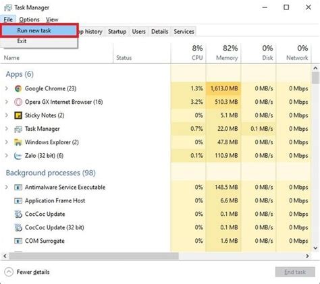Select the CocCoc Update icon
This screenshot has height=284, width=320.
18,214
